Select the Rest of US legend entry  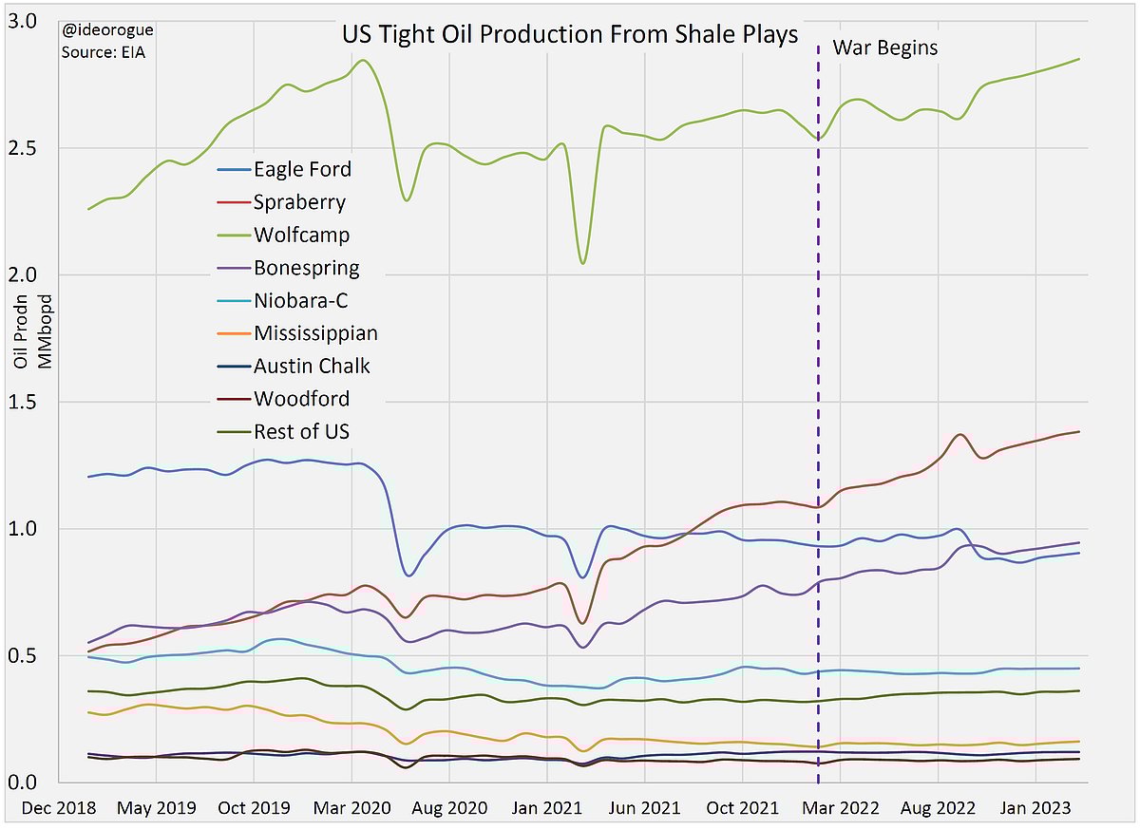pyautogui.click(x=301, y=432)
